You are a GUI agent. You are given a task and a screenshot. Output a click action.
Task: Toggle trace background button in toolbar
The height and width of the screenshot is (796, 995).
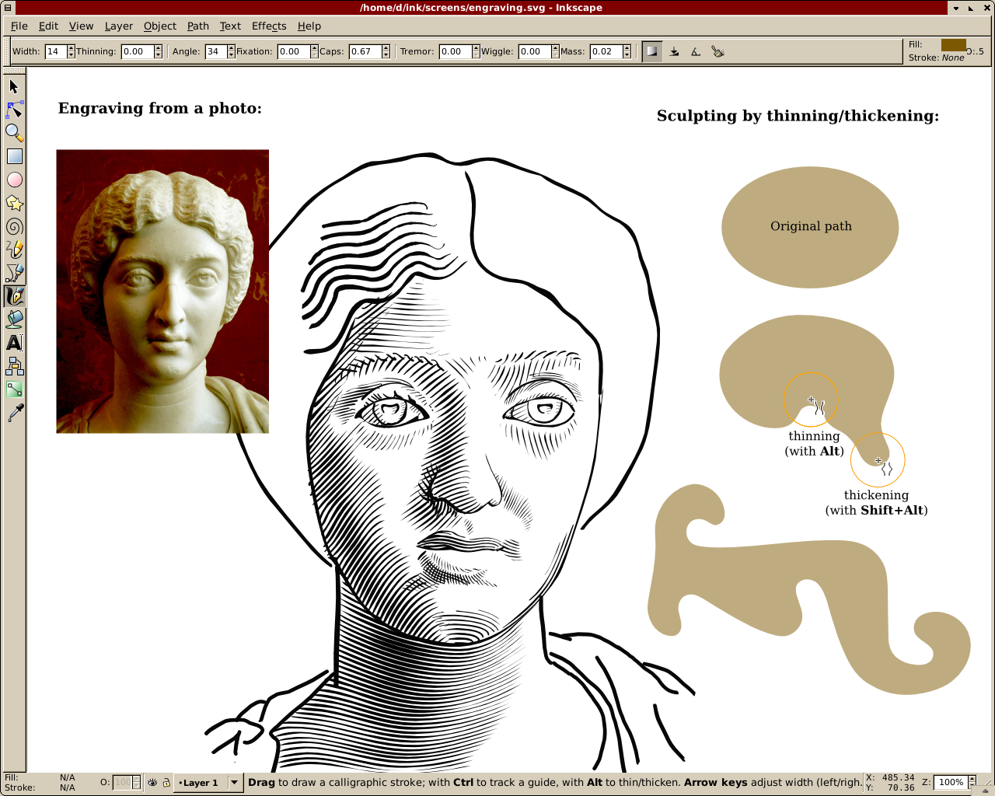pyautogui.click(x=652, y=52)
